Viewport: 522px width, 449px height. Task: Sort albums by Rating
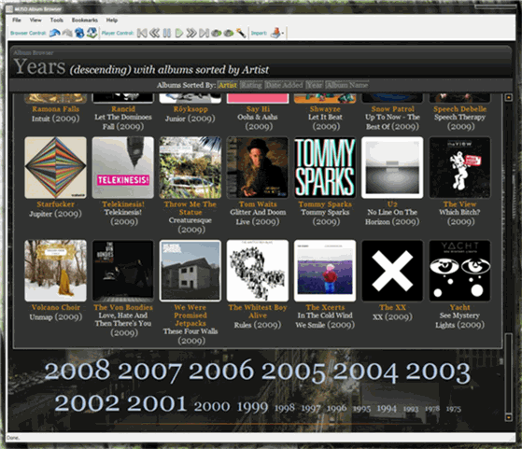point(251,85)
